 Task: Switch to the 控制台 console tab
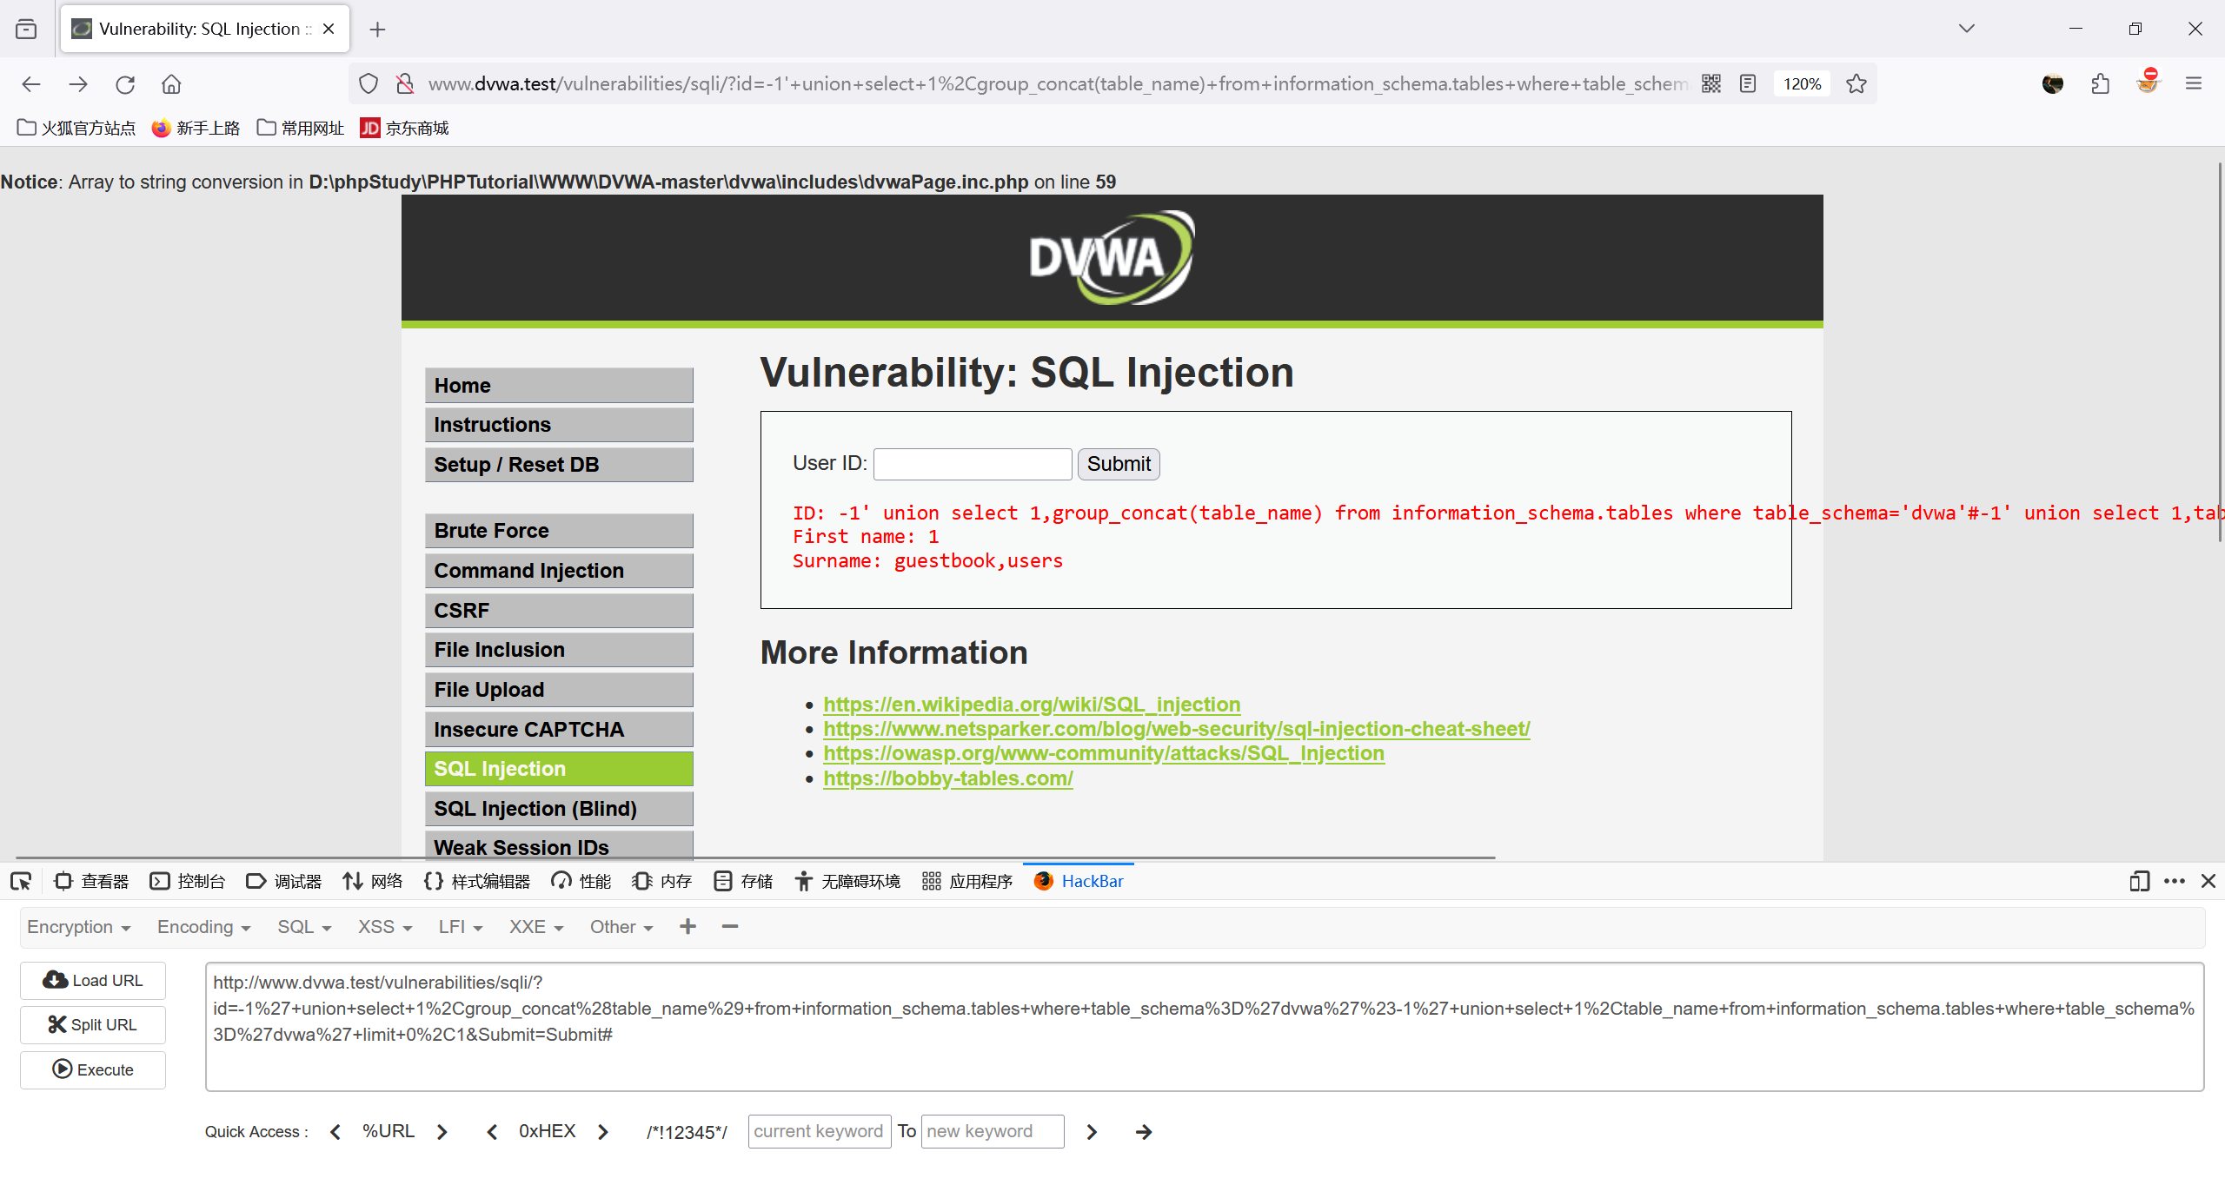coord(188,881)
